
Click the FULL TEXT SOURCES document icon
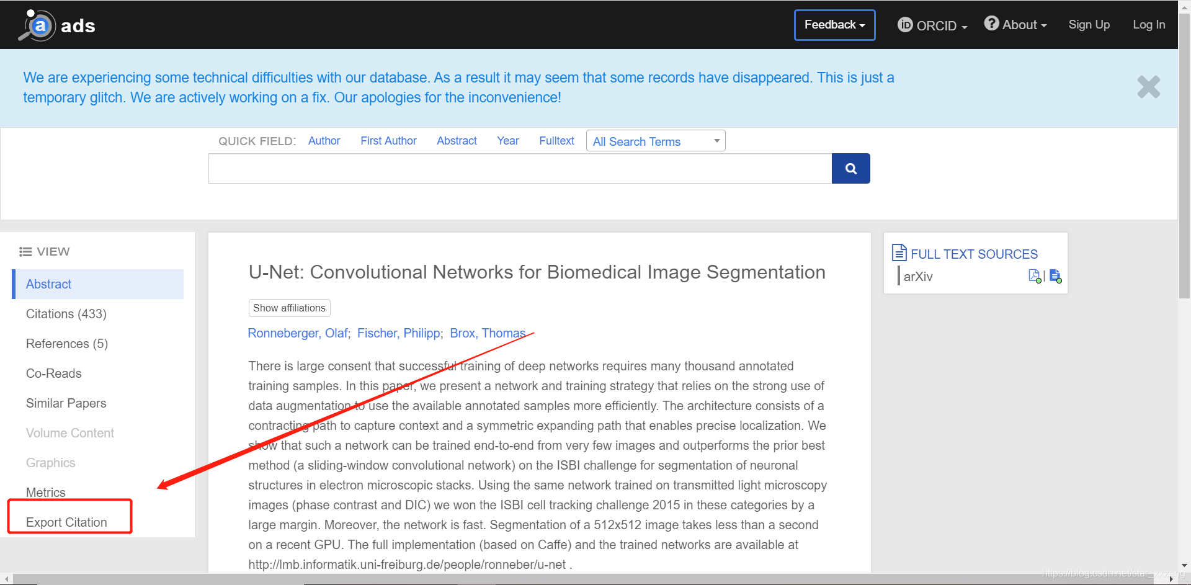(x=899, y=252)
